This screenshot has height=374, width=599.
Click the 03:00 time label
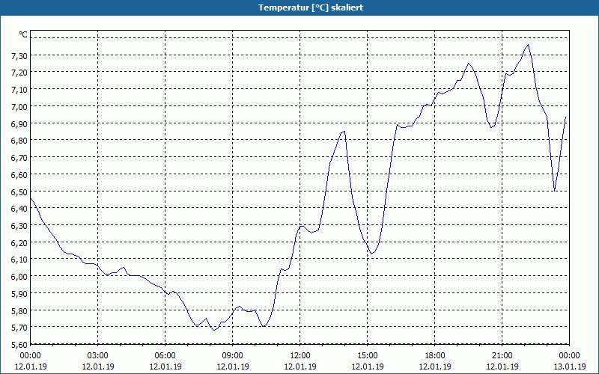click(x=98, y=356)
